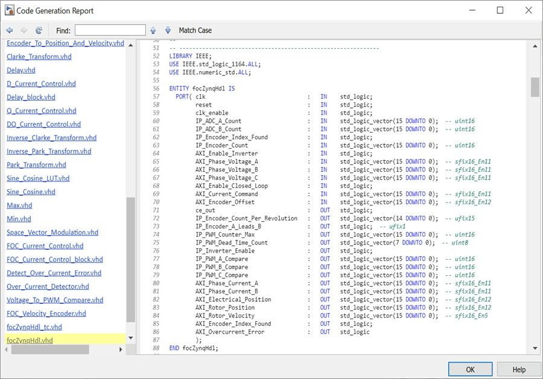Click the code pane scroll down arrow
Image resolution: width=543 pixels, height=379 pixels.
point(535,348)
